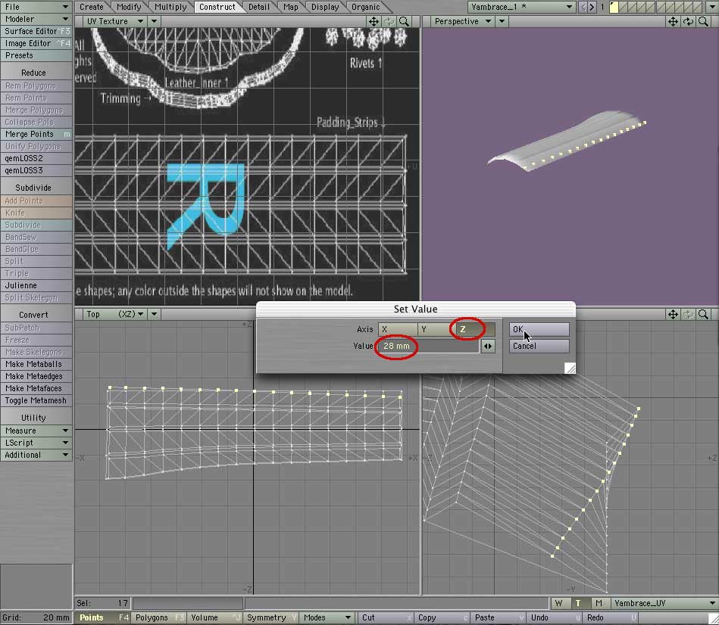719x625 pixels.
Task: Click the Merge Points button
Action: coord(36,134)
